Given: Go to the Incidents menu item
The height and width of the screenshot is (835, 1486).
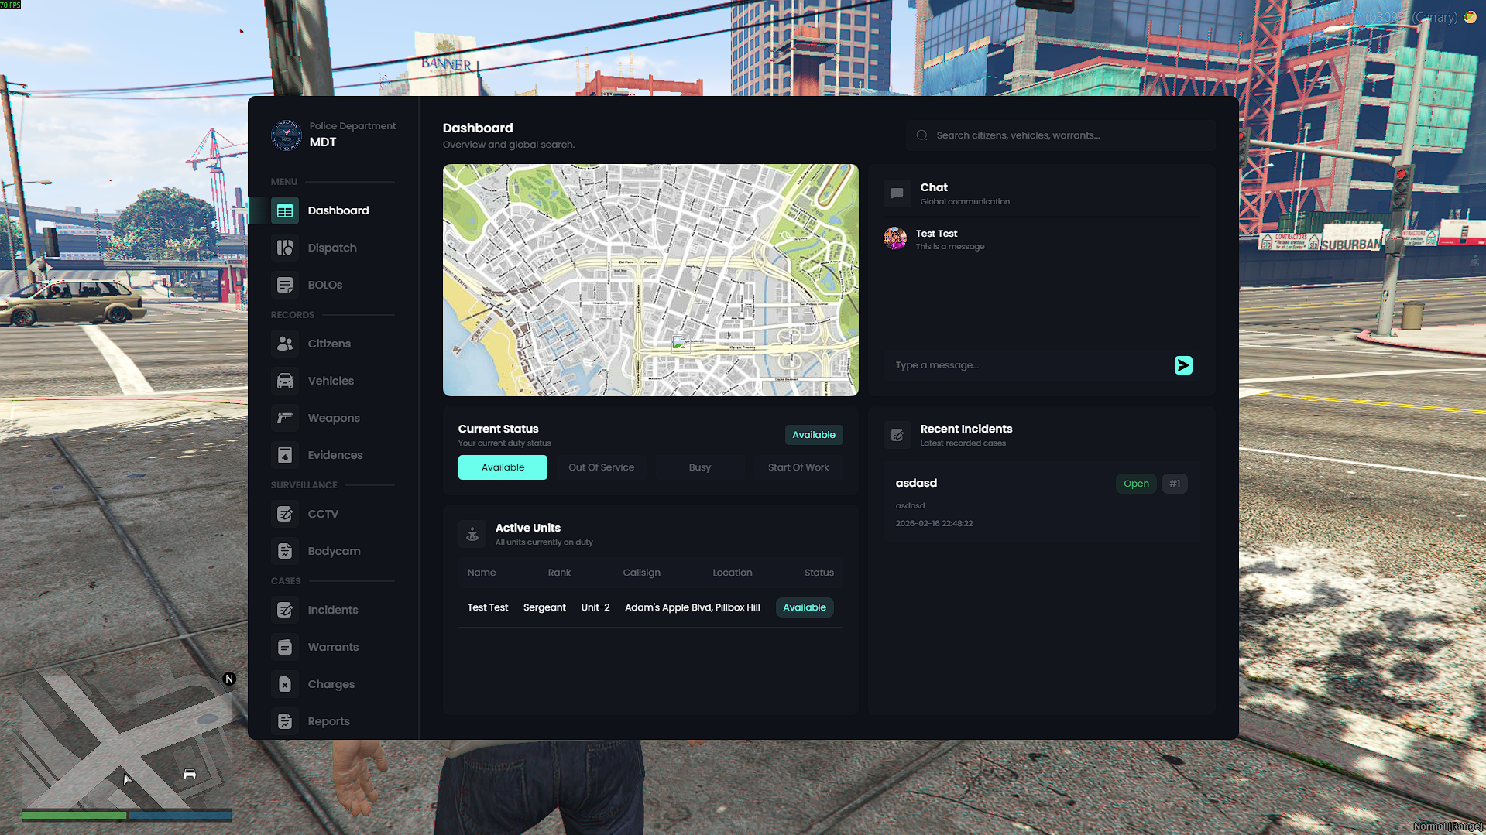Looking at the screenshot, I should (333, 610).
